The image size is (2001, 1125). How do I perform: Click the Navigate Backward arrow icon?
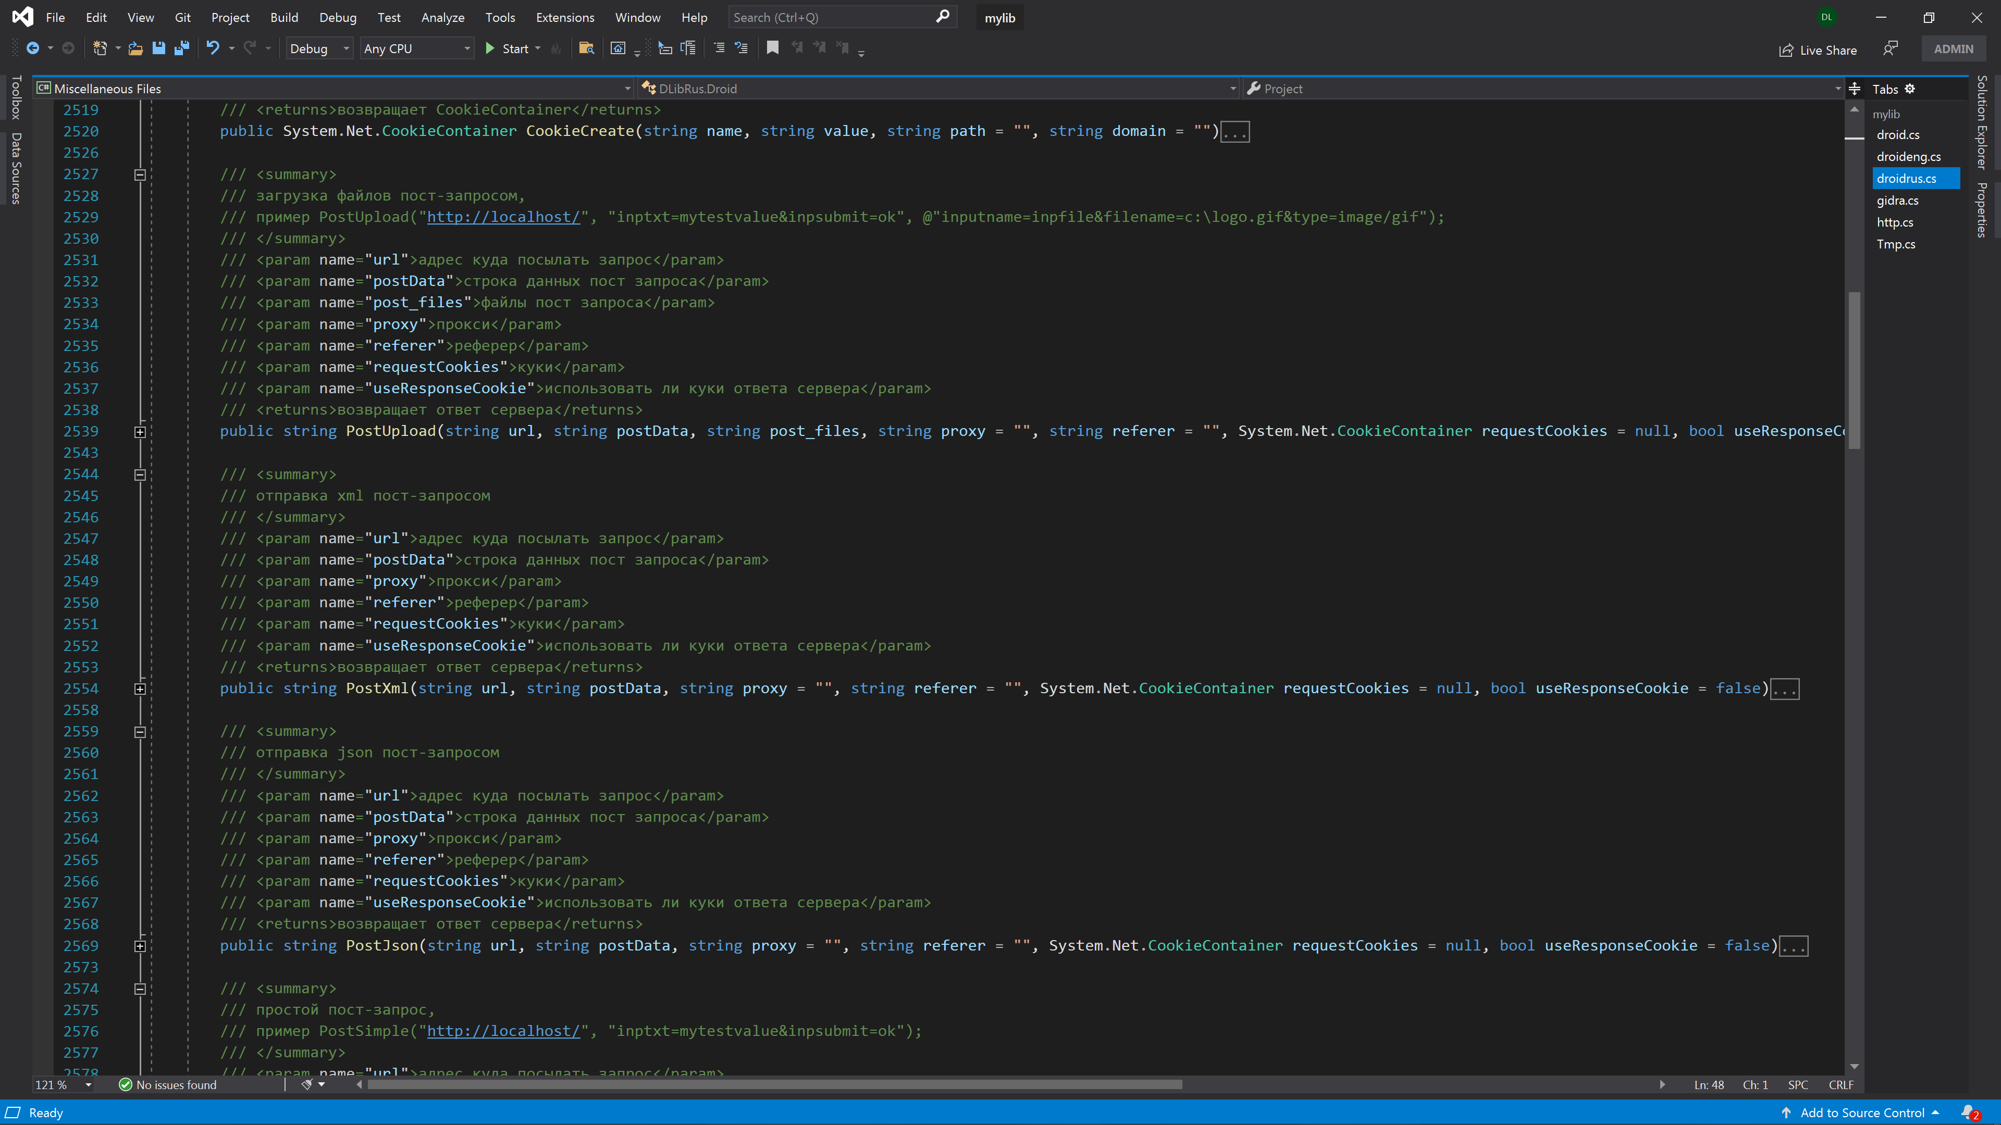[x=34, y=48]
